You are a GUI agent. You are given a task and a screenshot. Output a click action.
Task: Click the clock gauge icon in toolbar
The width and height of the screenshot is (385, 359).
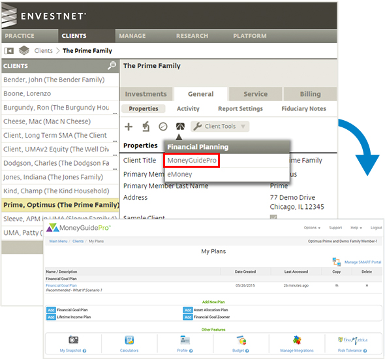coord(163,127)
